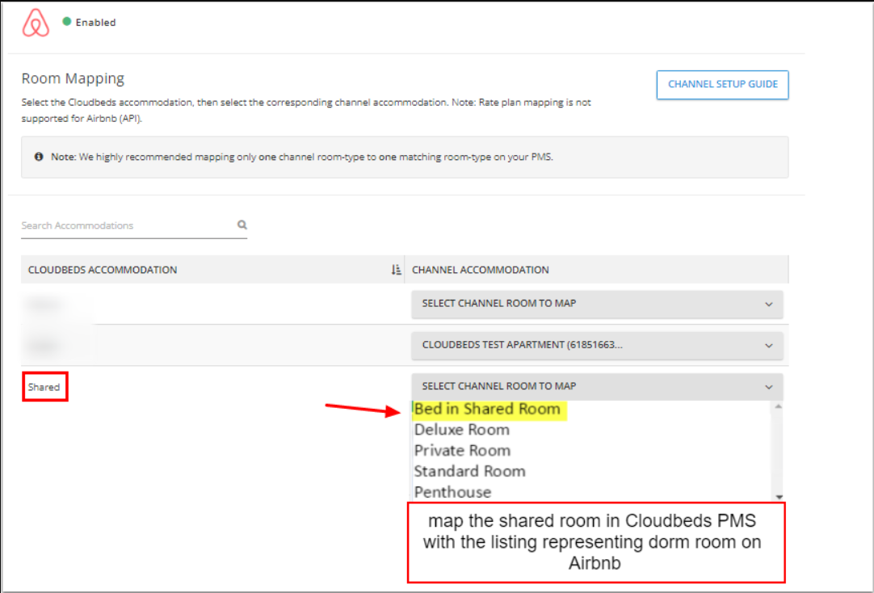874x593 pixels.
Task: Select Standard Room option
Action: point(469,472)
